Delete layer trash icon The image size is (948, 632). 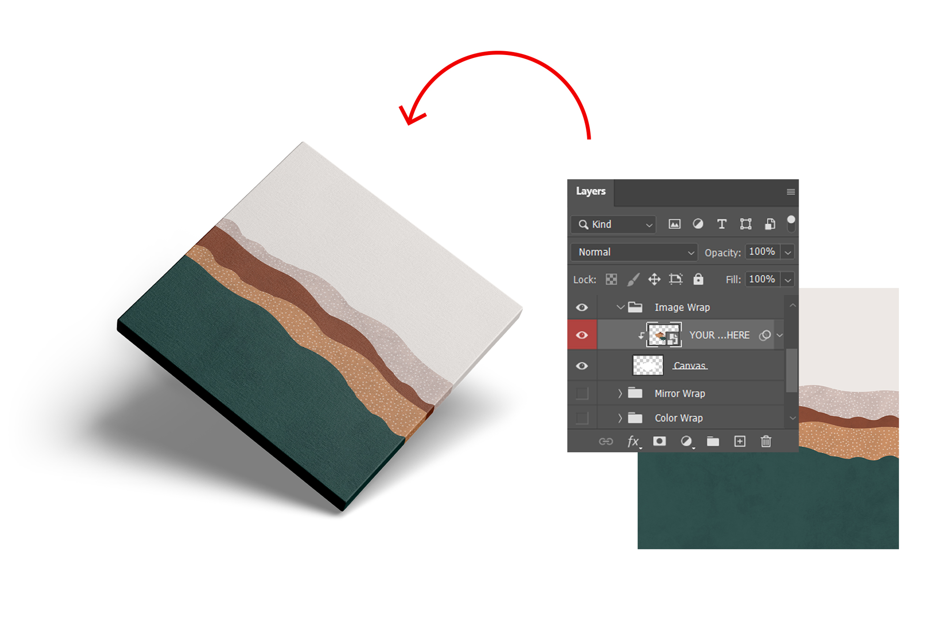[766, 441]
